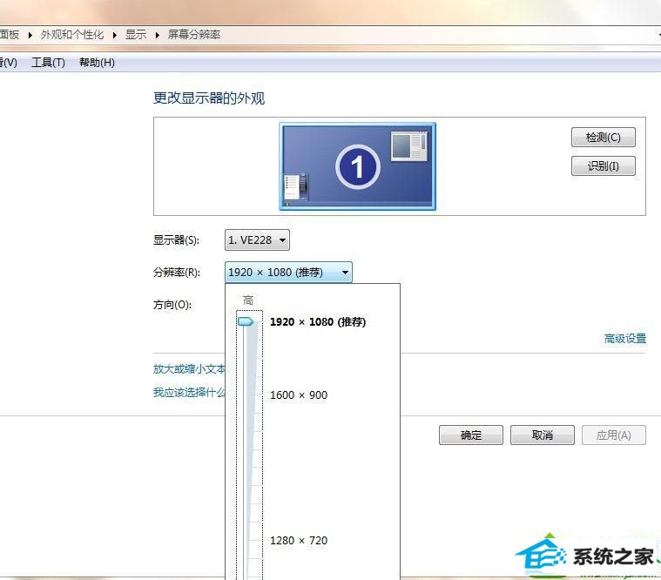The image size is (661, 580).
Task: Expand the arrow before 外观和个性化 breadcrumb
Action: click(30, 35)
